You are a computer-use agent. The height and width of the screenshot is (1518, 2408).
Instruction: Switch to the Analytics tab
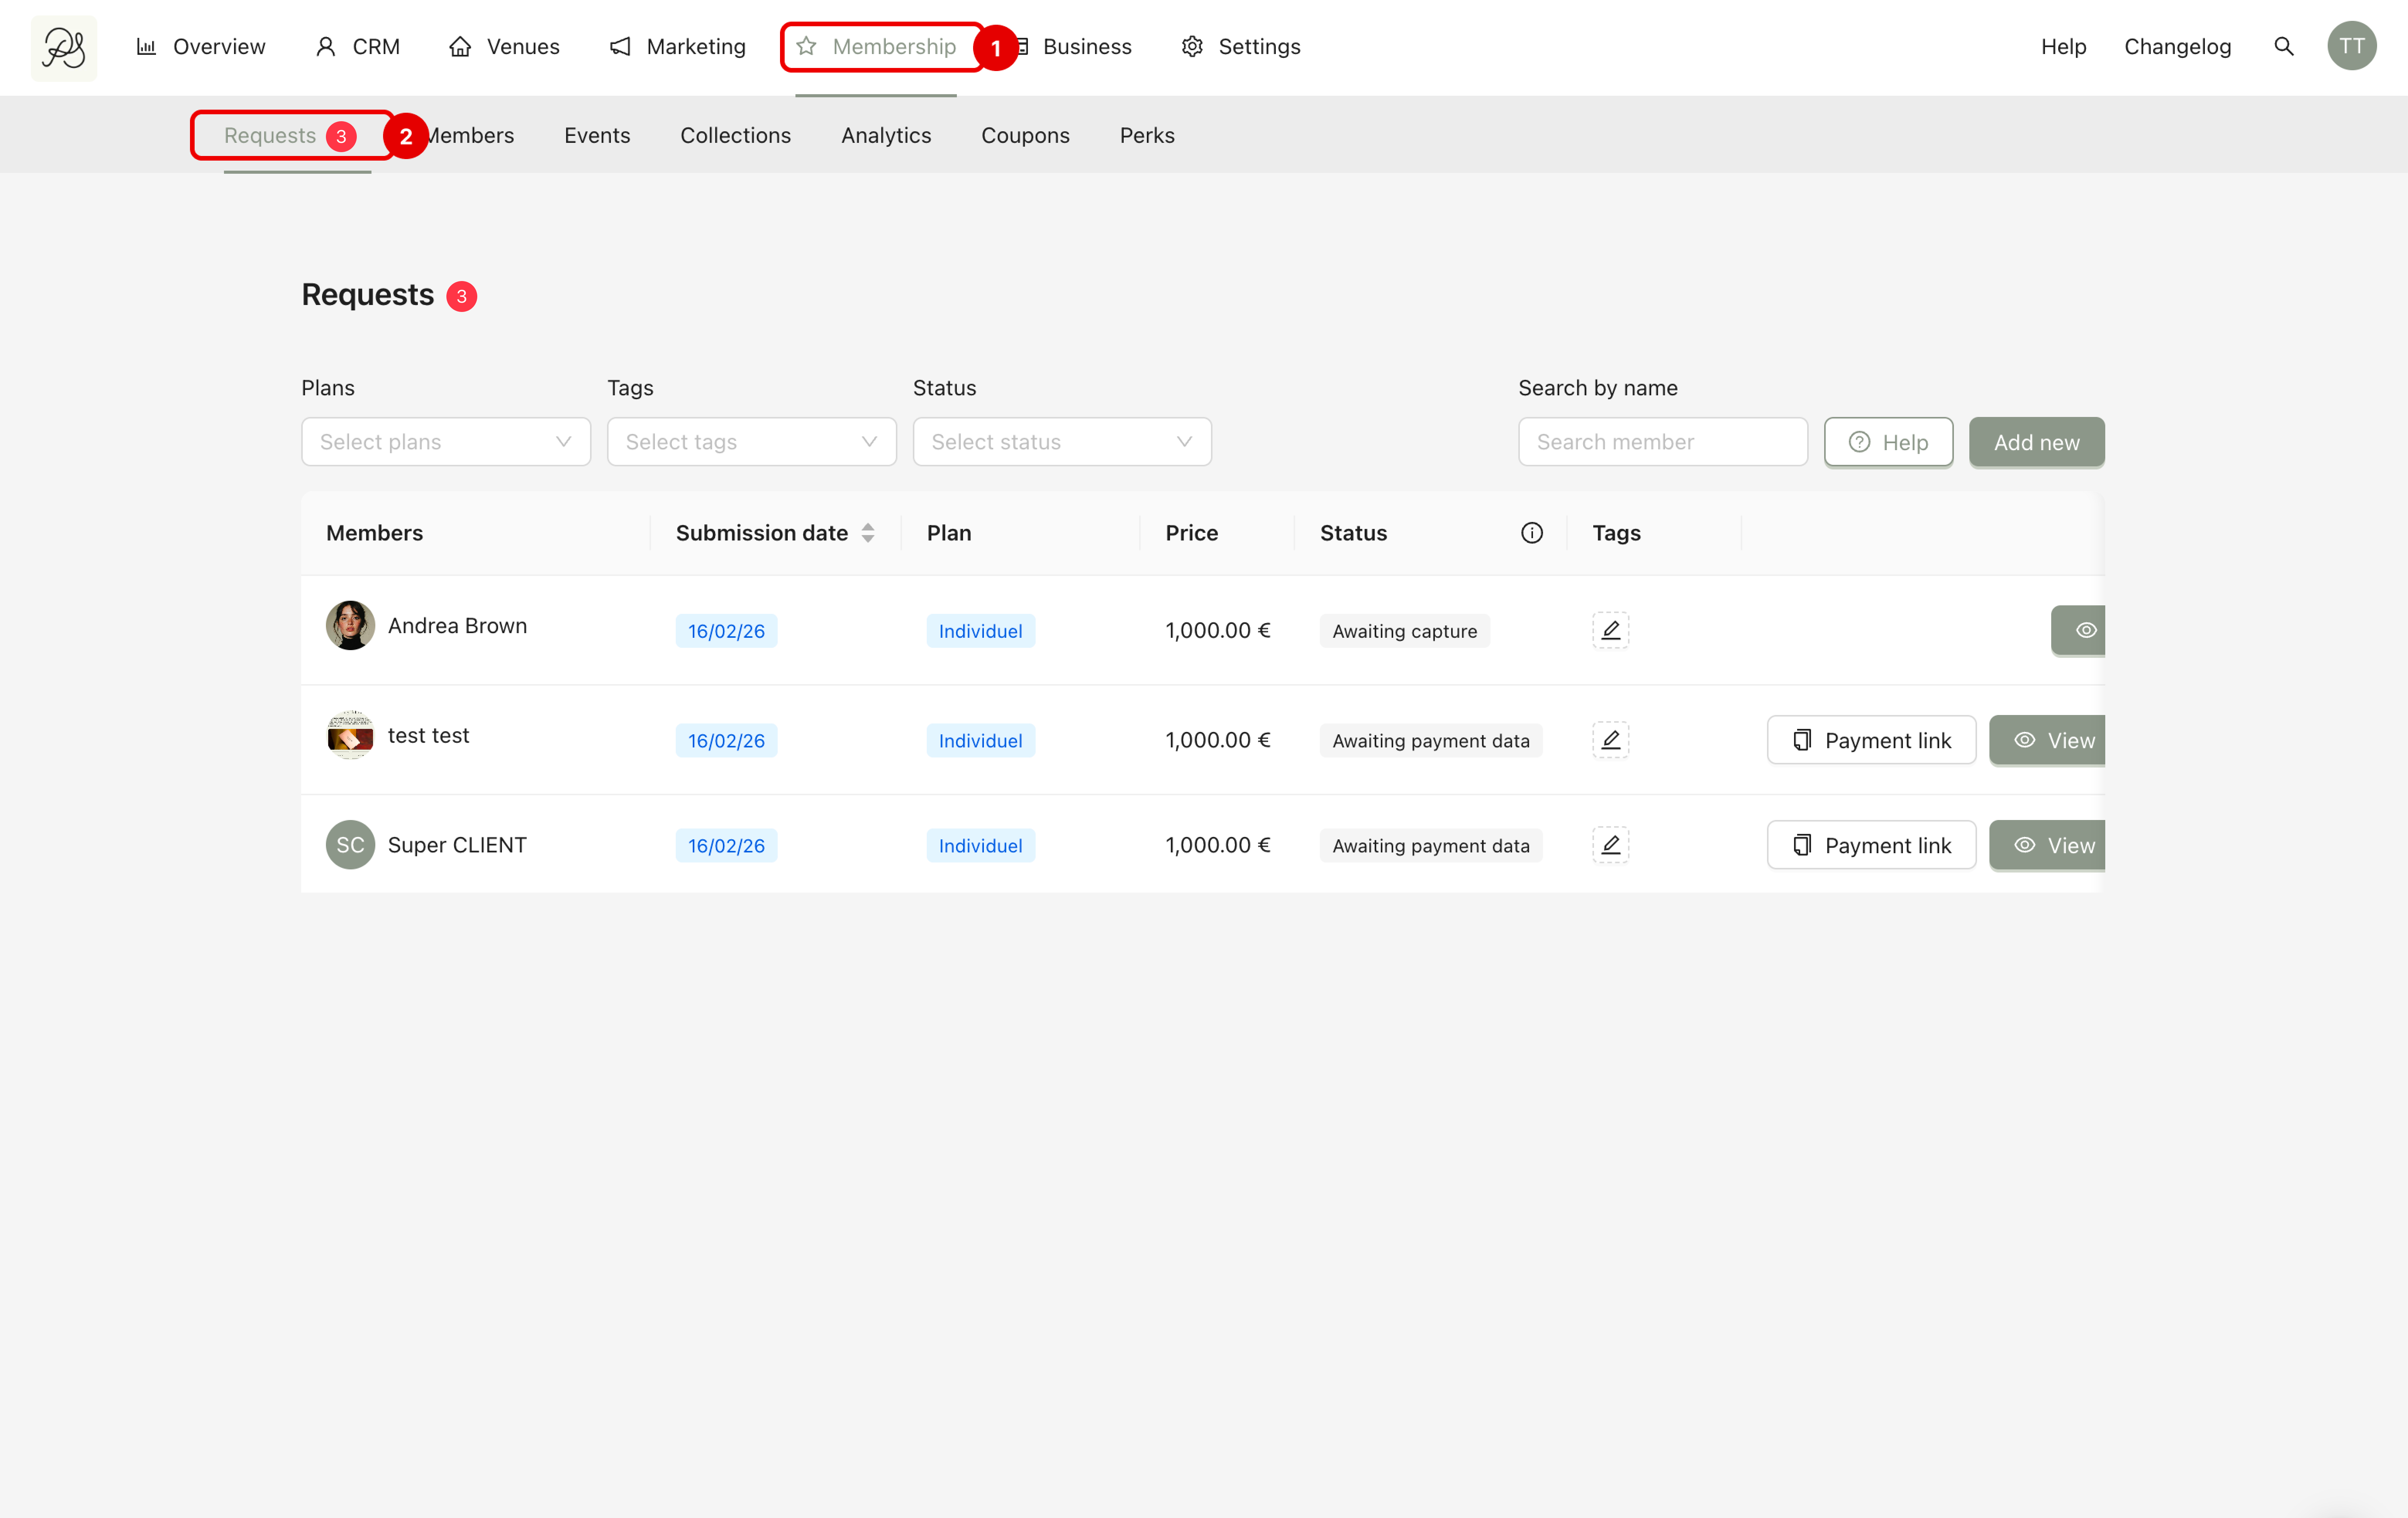(885, 135)
